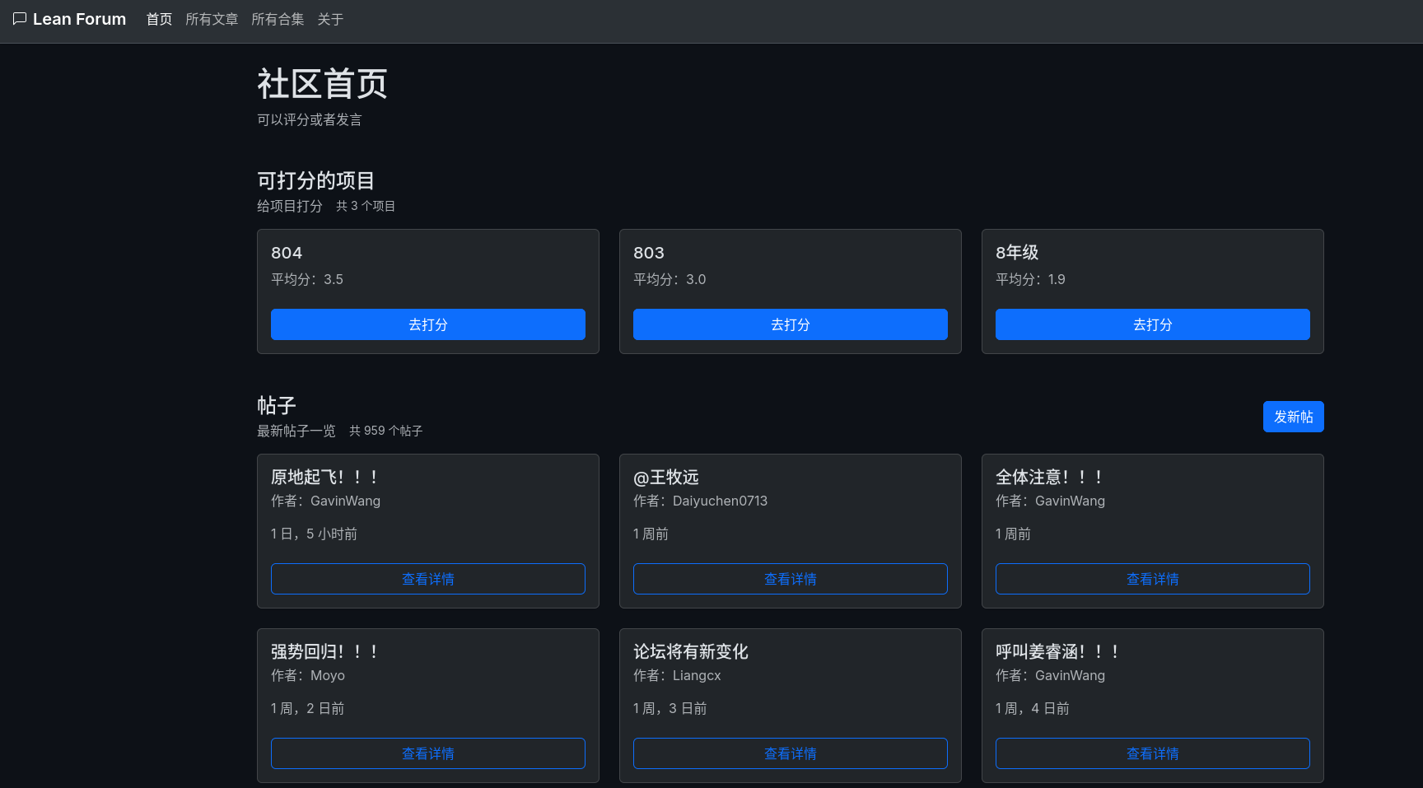Click the 社区首页 page heading
The image size is (1423, 788).
tap(323, 84)
